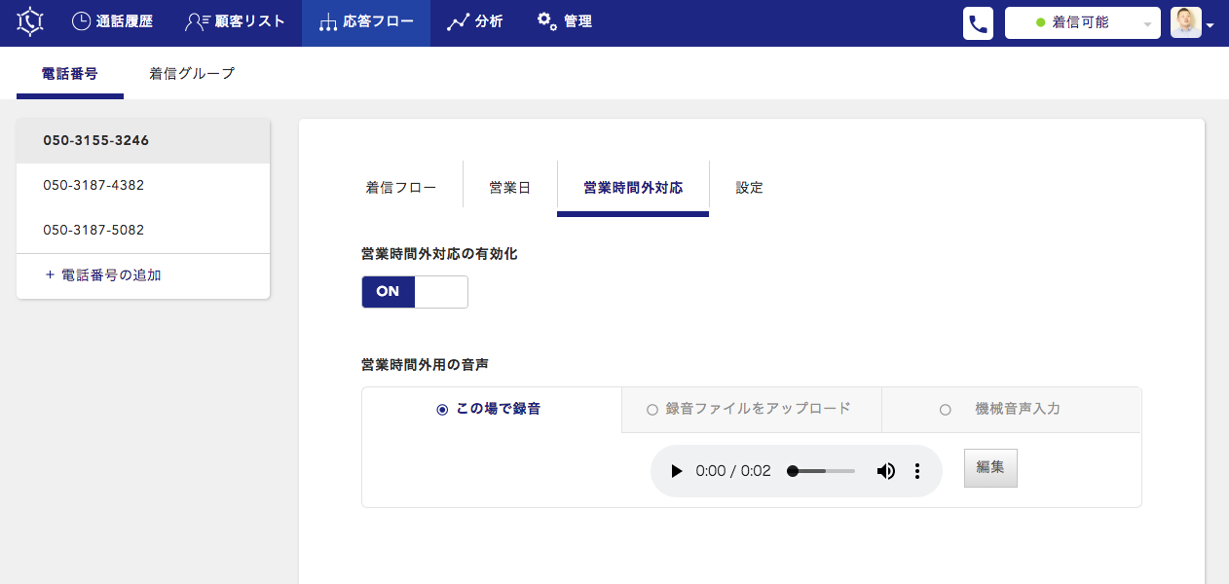
Task: Click the phone dialer icon button
Action: (978, 23)
